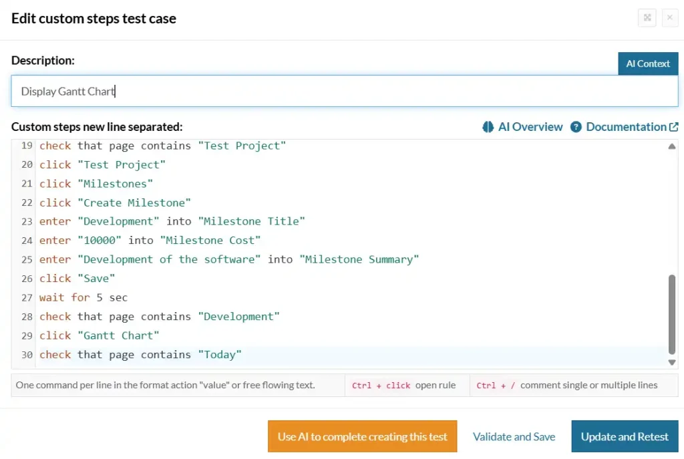Image resolution: width=684 pixels, height=459 pixels.
Task: Open the AI Context button
Action: [648, 63]
